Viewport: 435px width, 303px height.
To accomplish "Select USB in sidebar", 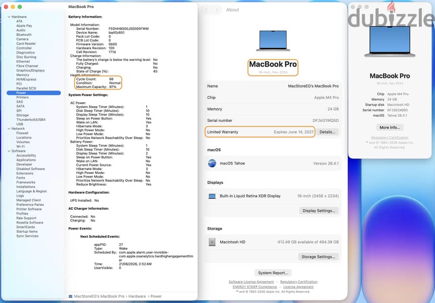I will [20, 124].
